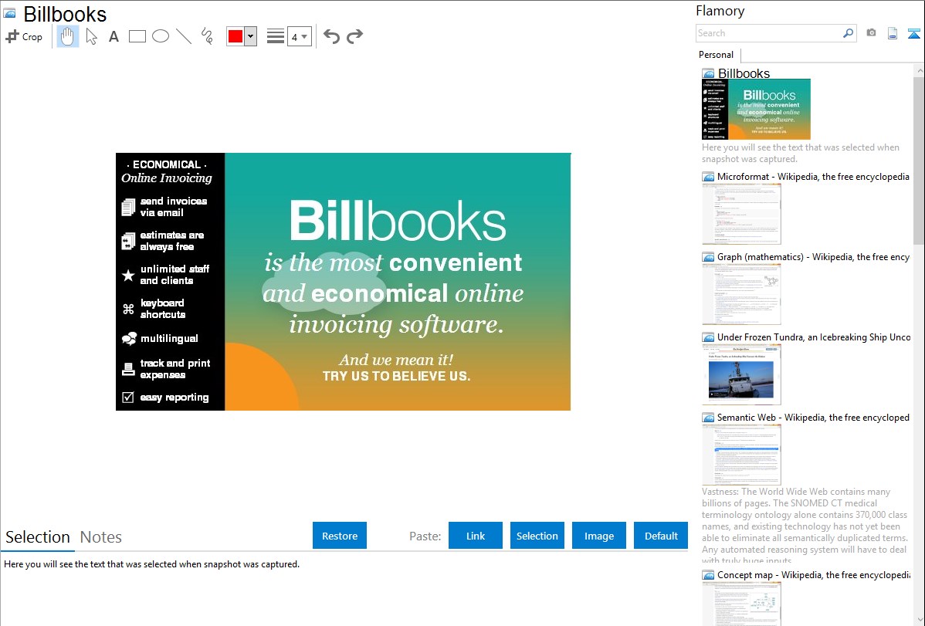The width and height of the screenshot is (925, 626).
Task: Select the Crop tool
Action: 24,36
